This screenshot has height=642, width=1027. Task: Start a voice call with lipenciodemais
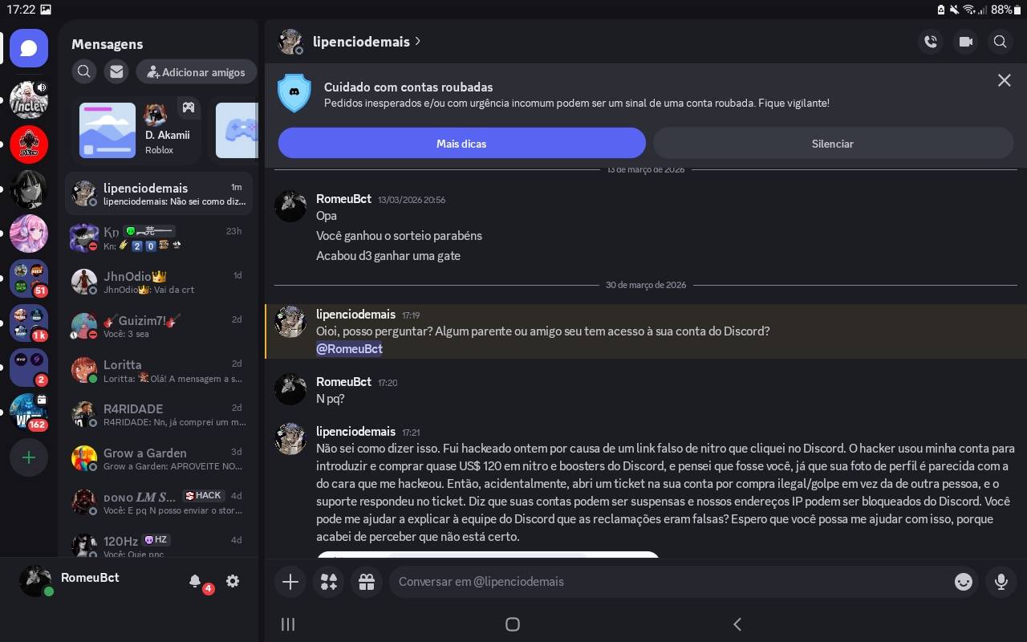click(x=931, y=41)
